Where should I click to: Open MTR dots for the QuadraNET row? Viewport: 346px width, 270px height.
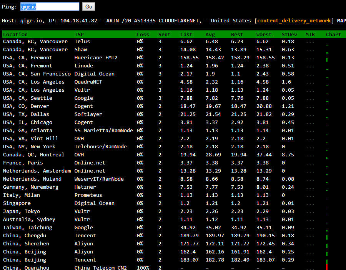click(x=310, y=83)
